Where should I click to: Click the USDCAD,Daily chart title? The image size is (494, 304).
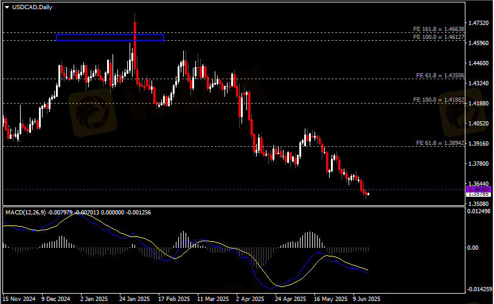click(x=32, y=7)
